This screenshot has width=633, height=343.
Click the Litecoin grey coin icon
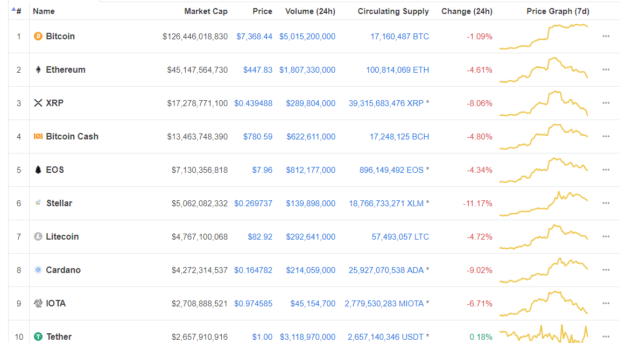[x=38, y=236]
